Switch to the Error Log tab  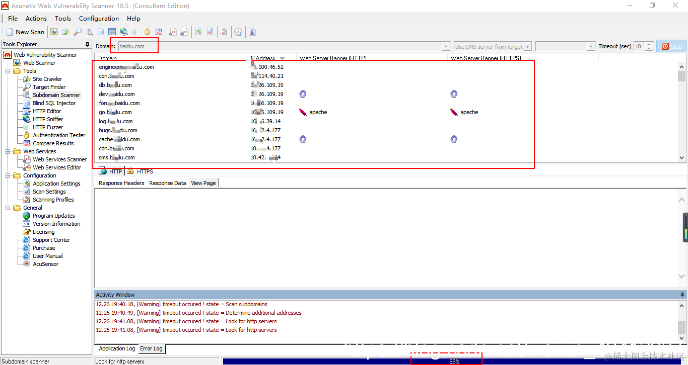(x=151, y=348)
